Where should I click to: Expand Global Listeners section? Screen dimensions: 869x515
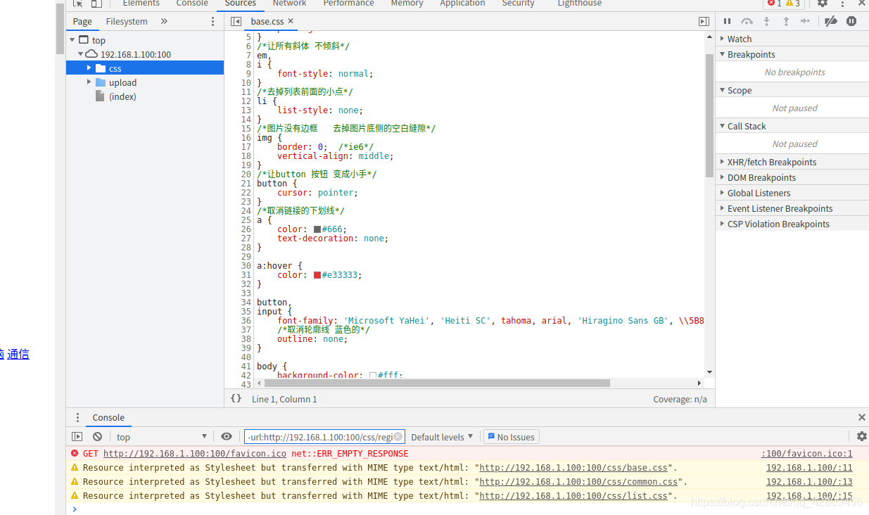coord(792,193)
